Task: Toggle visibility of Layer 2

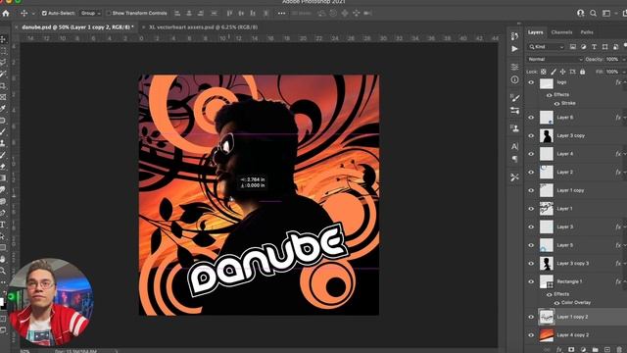Action: [x=531, y=173]
